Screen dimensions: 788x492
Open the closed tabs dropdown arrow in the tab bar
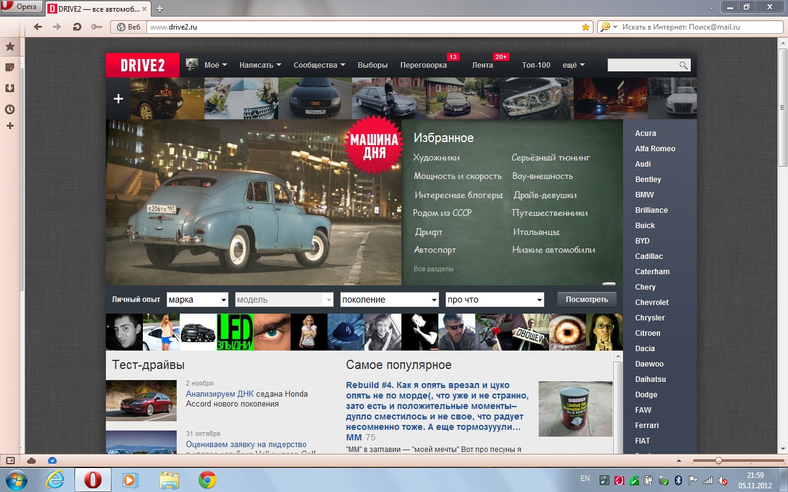coord(712,8)
